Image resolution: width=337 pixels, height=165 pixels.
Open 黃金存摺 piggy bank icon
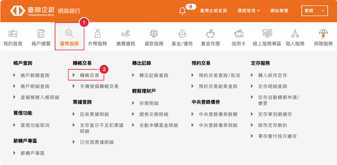pyautogui.click(x=210, y=34)
